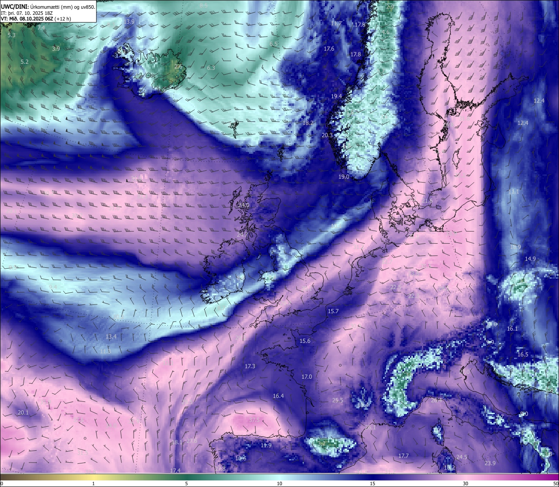Click the 20.1 value at the left edge
The height and width of the screenshot is (487, 559).
(x=23, y=413)
